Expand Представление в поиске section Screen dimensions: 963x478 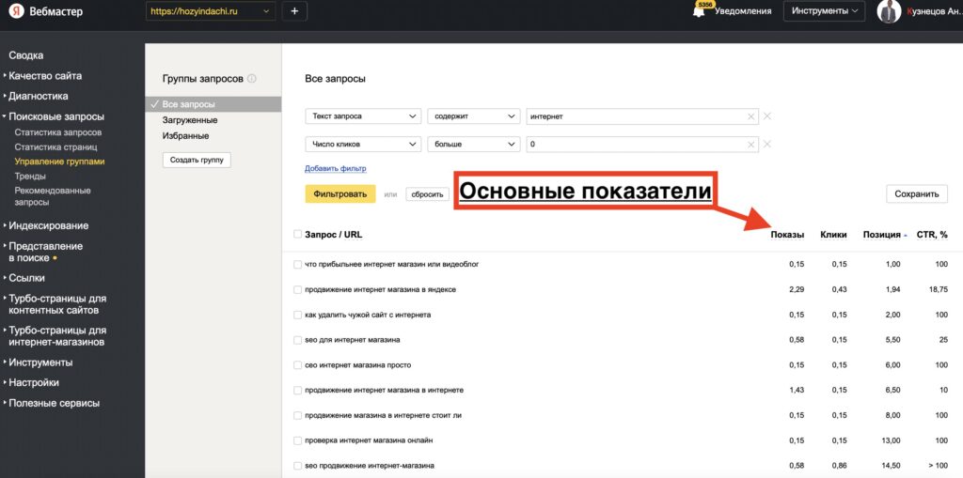tap(45, 253)
